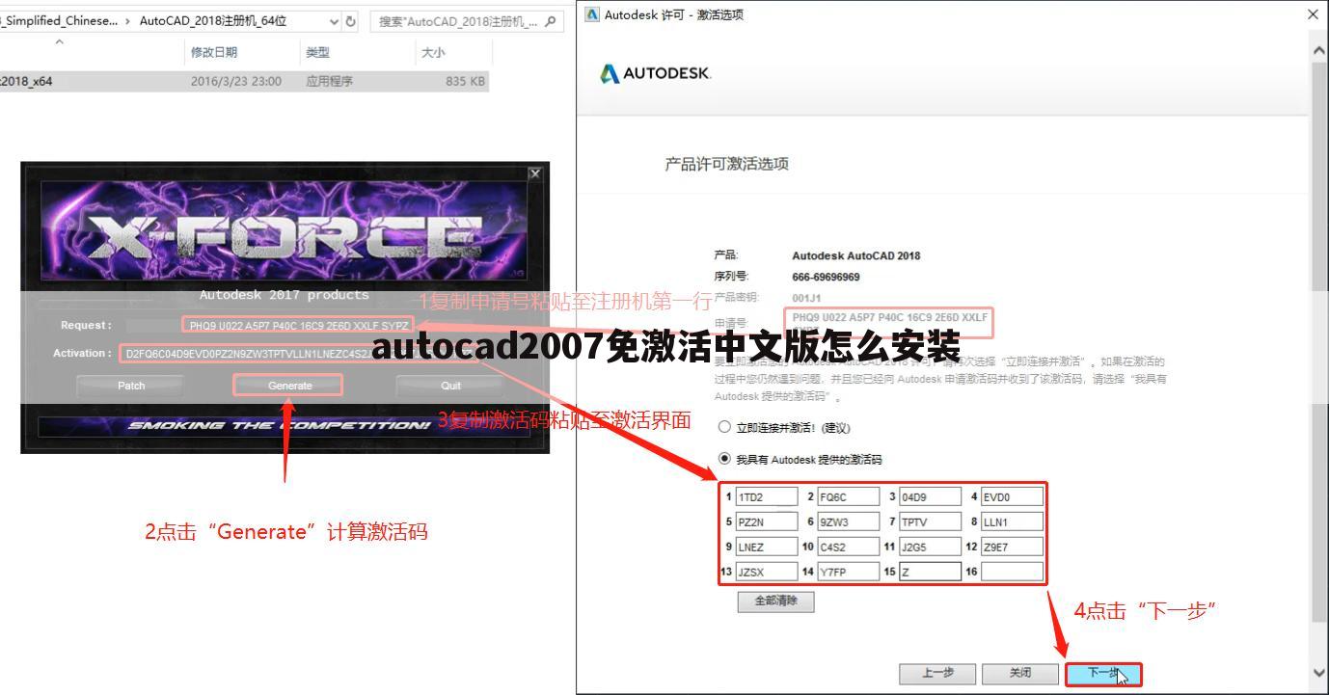Viewport: 1329px width, 695px height.
Task: Click activation code box 1
Action: pyautogui.click(x=767, y=497)
